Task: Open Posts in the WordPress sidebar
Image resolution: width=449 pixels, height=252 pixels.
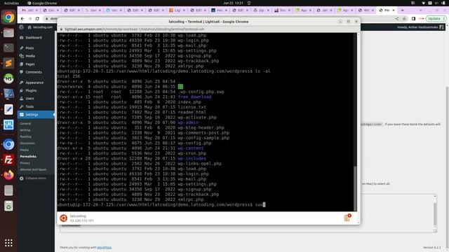Action: tap(29, 48)
